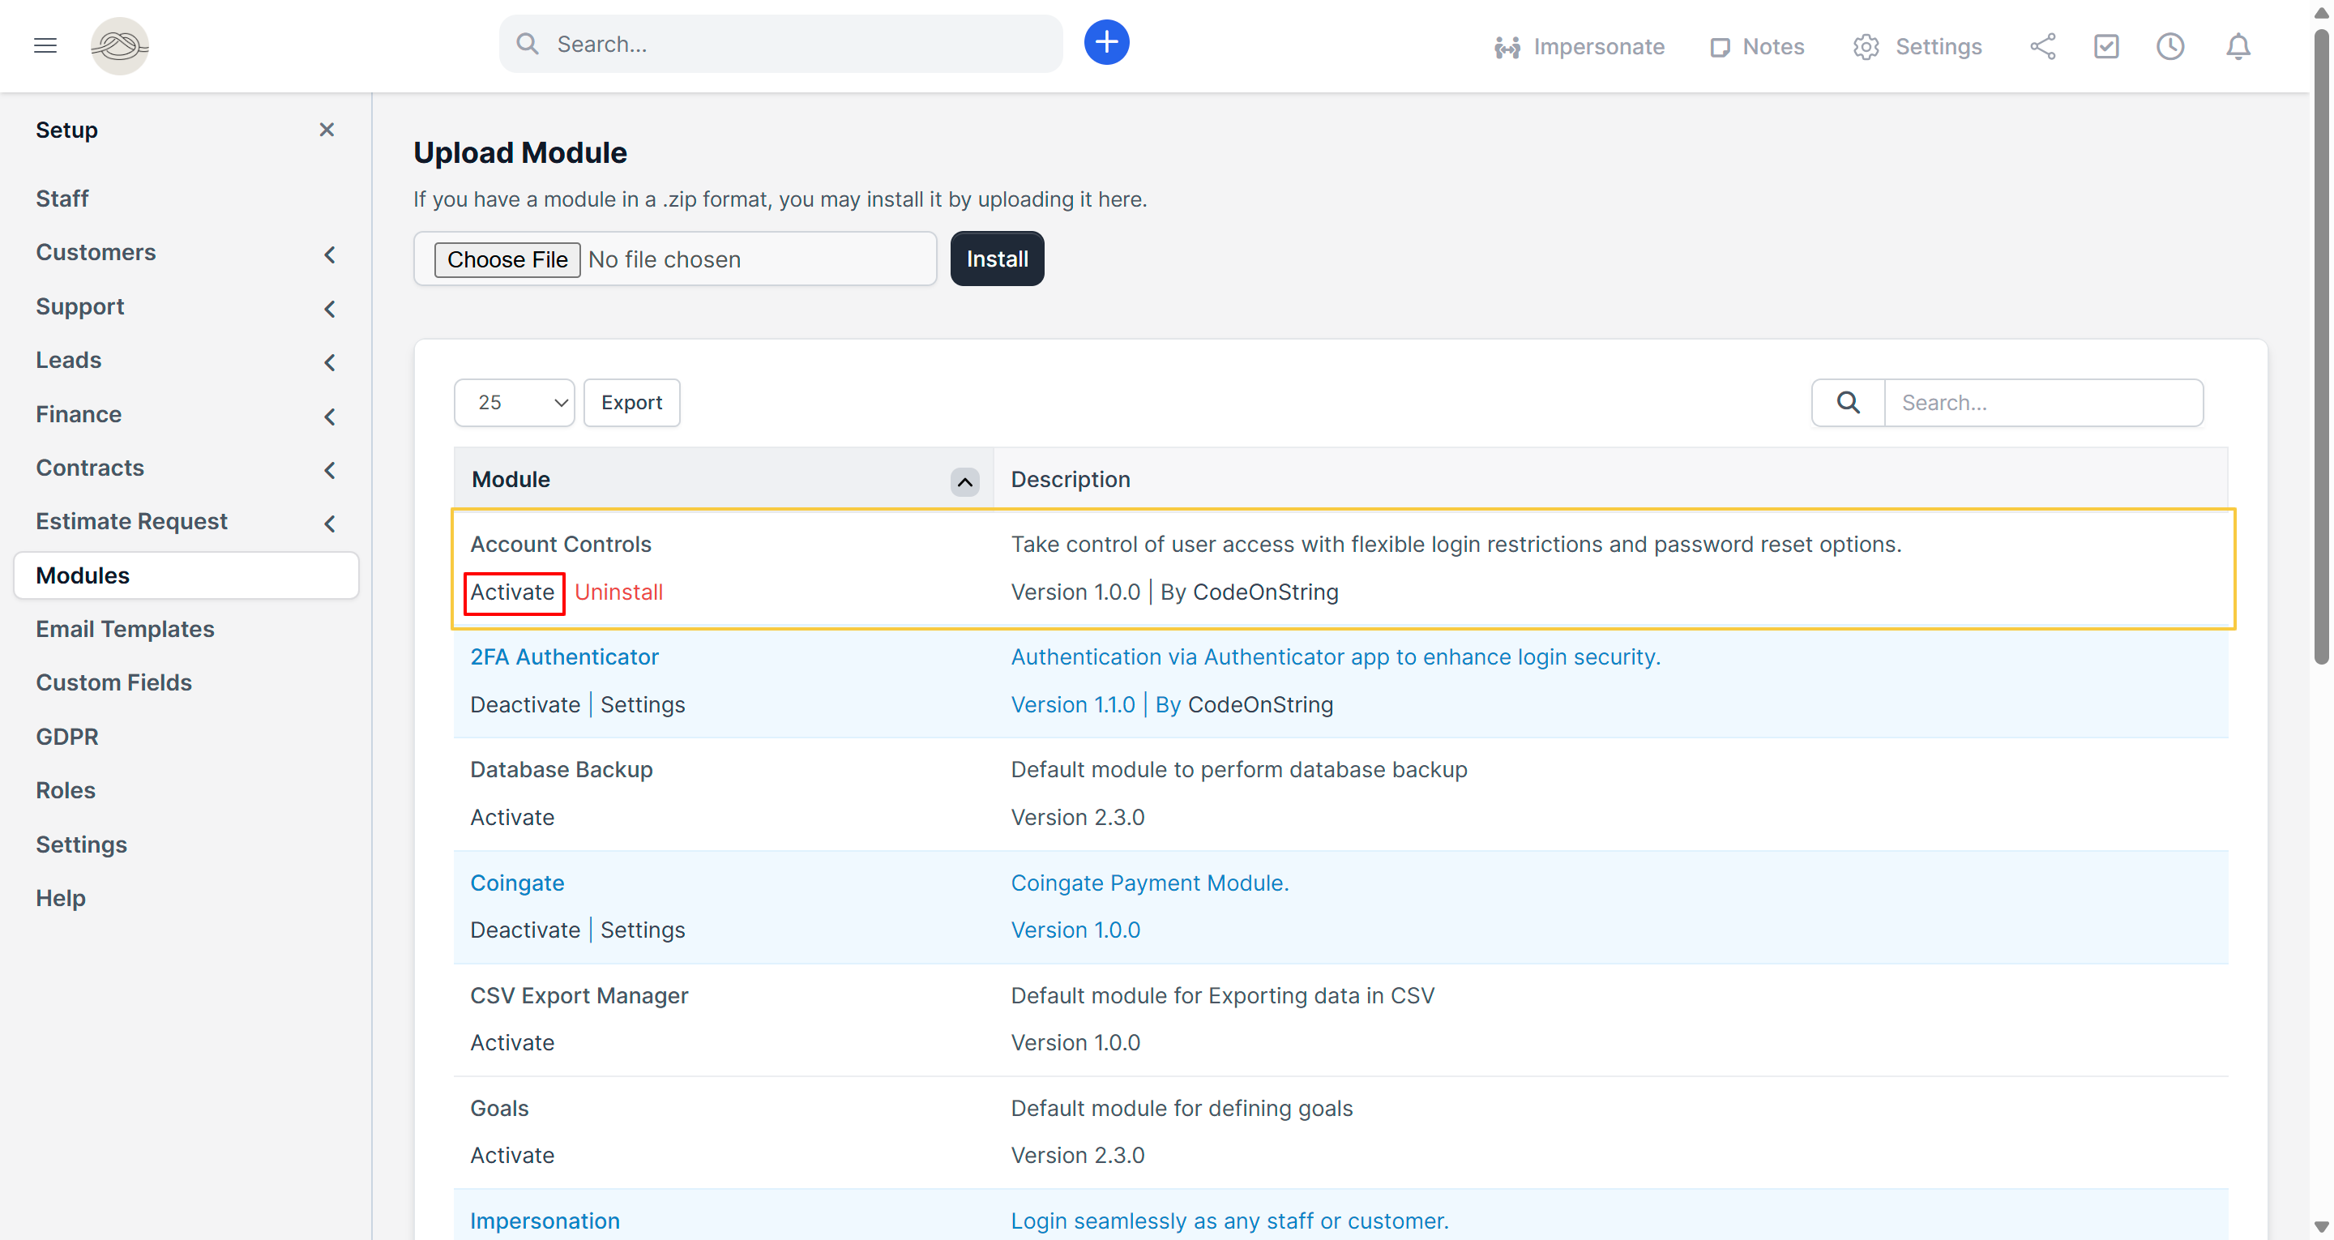Click the page vertical scrollbar
This screenshot has width=2334, height=1240.
2319,344
